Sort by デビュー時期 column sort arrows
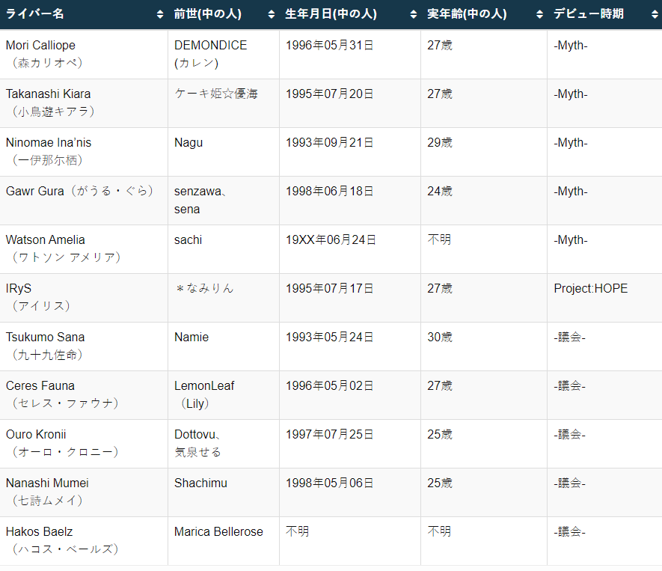Image resolution: width=662 pixels, height=571 pixels. point(655,14)
